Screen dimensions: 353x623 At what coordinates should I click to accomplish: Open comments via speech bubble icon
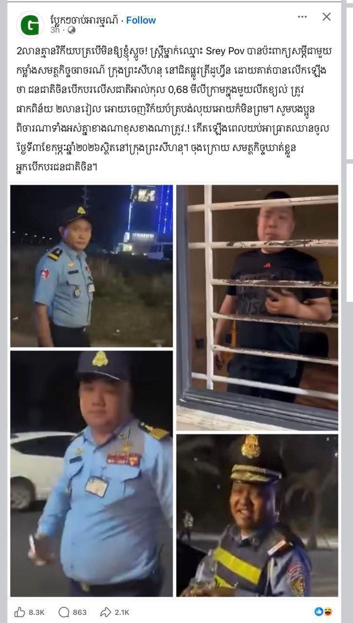64,612
